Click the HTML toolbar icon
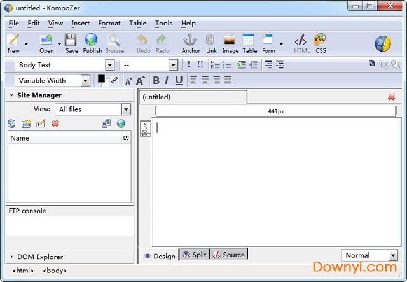407x282 pixels. (x=301, y=43)
